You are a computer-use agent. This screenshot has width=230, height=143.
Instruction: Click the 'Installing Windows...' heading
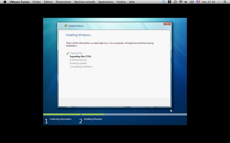(x=79, y=35)
